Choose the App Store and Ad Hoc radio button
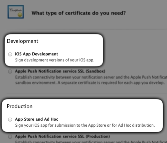The height and width of the screenshot is (143, 167). click(x=10, y=120)
